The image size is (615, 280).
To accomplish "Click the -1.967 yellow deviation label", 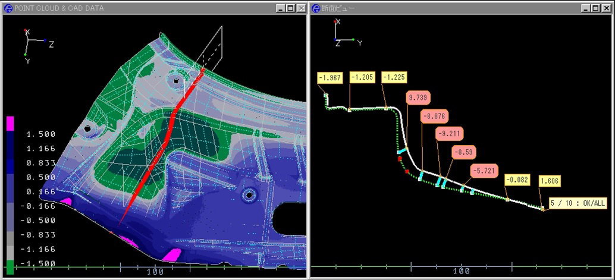I will pyautogui.click(x=330, y=77).
